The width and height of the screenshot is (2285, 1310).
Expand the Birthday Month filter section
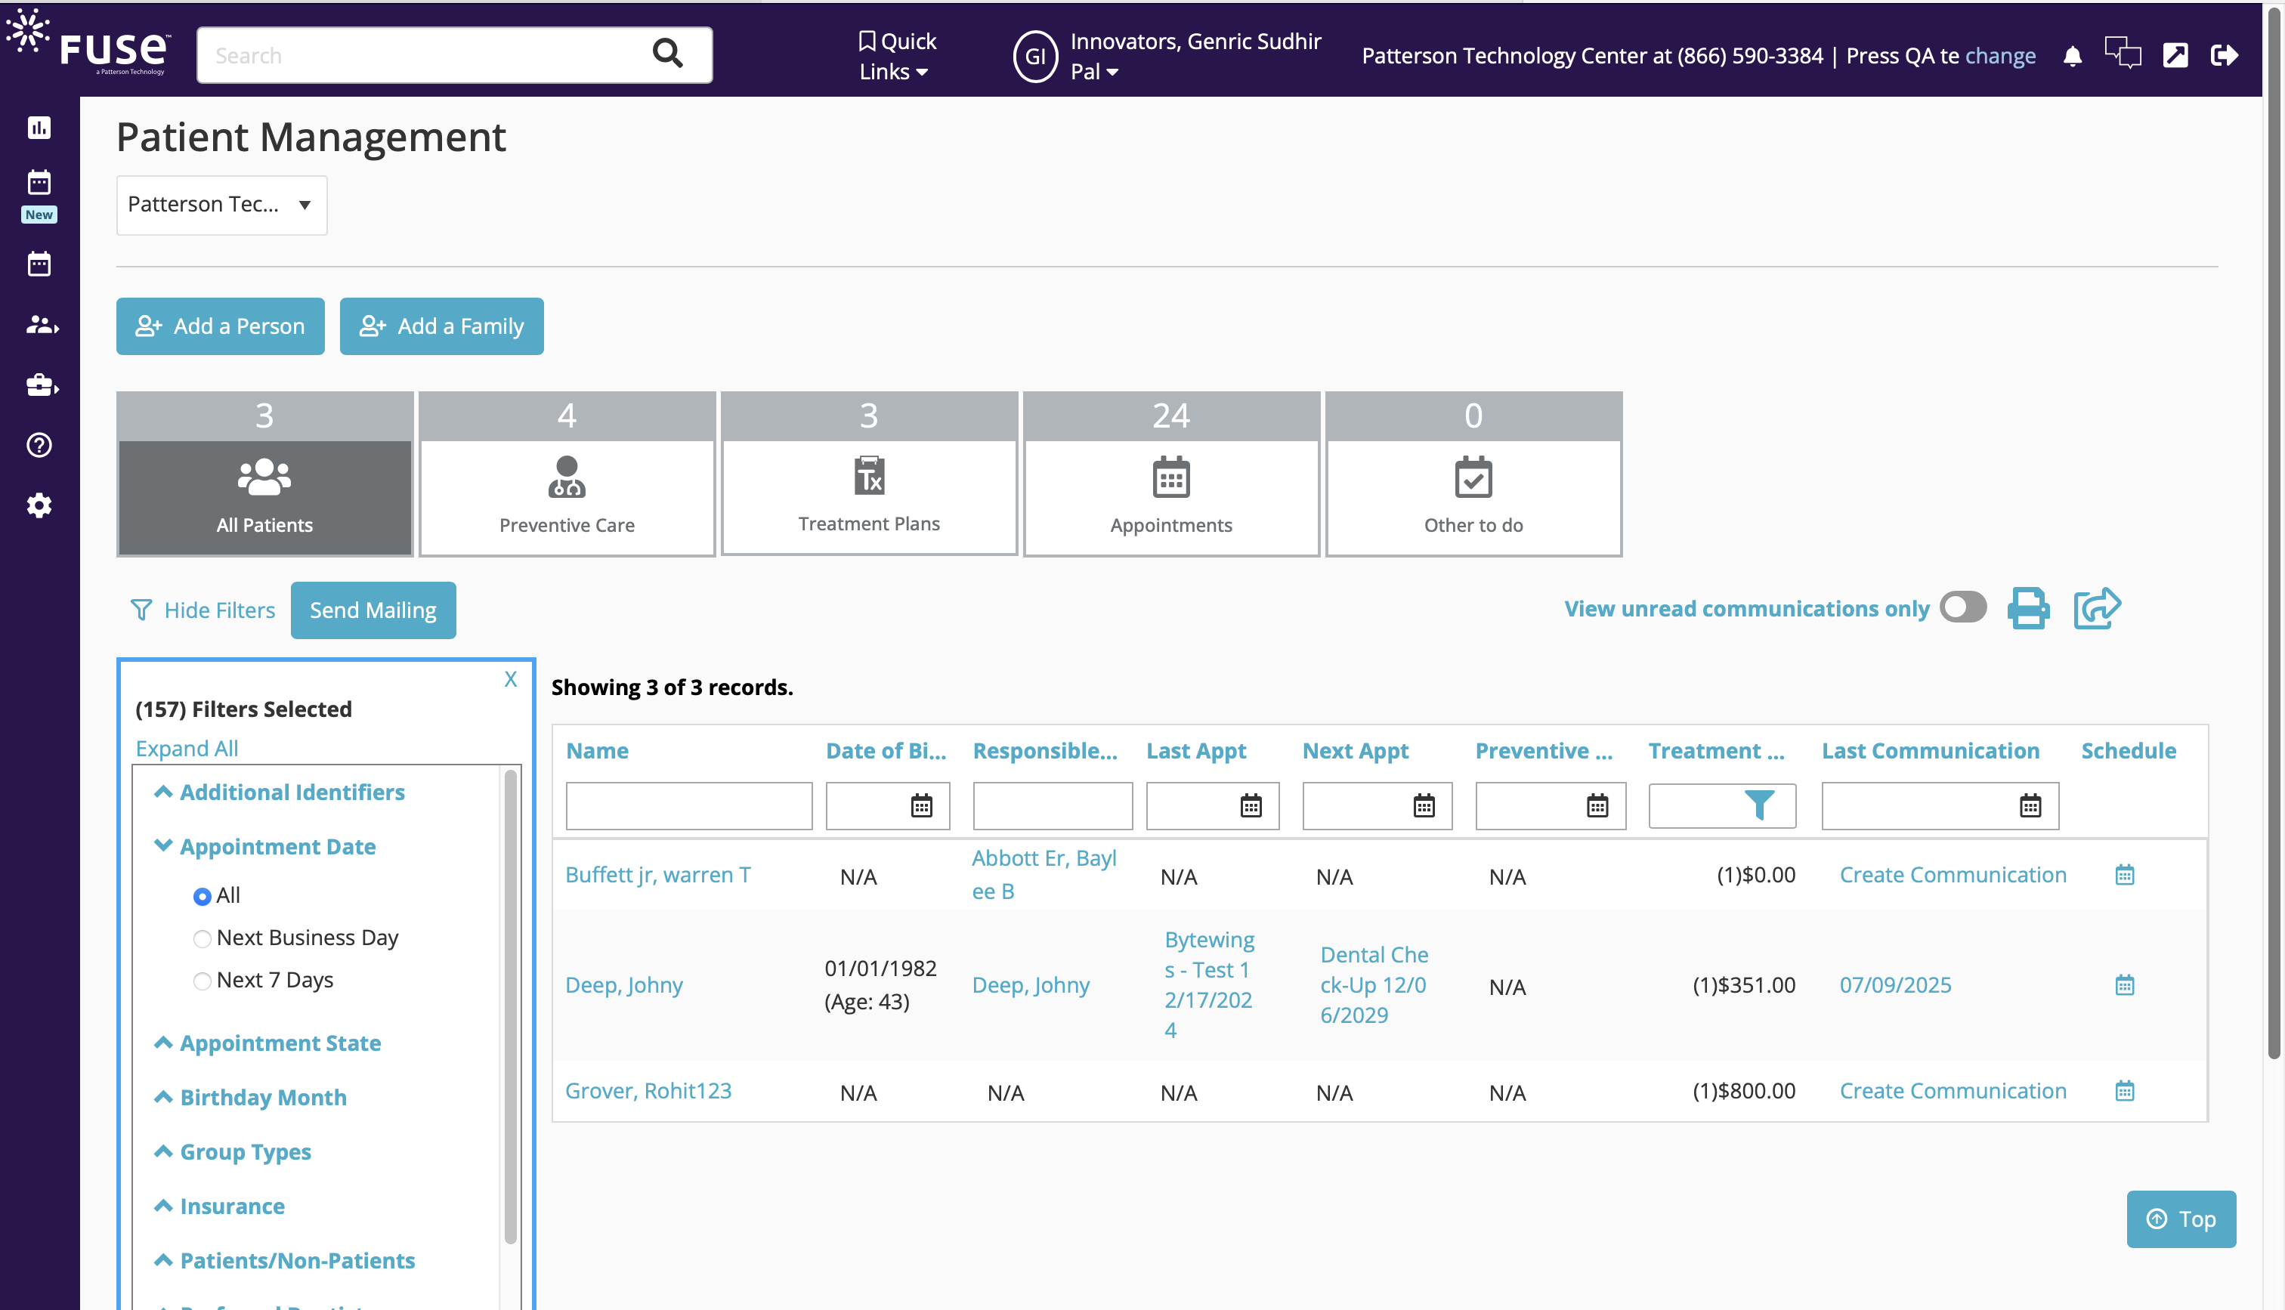coord(263,1098)
